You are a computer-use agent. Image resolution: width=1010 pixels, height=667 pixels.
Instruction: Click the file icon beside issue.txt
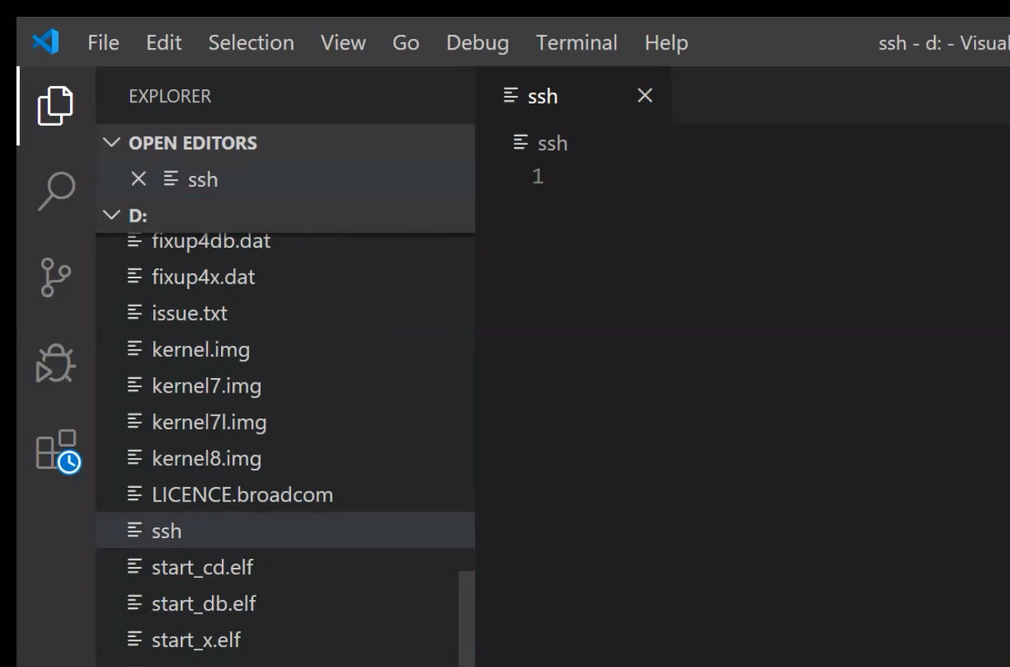135,313
